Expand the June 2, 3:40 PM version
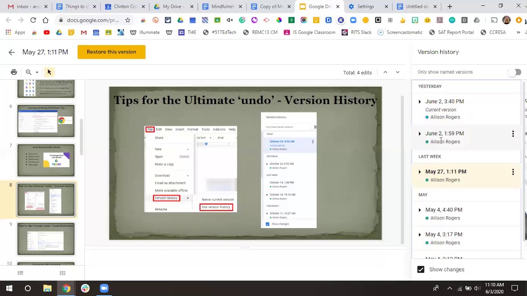Screen dimensions: 527x296 click(420, 102)
